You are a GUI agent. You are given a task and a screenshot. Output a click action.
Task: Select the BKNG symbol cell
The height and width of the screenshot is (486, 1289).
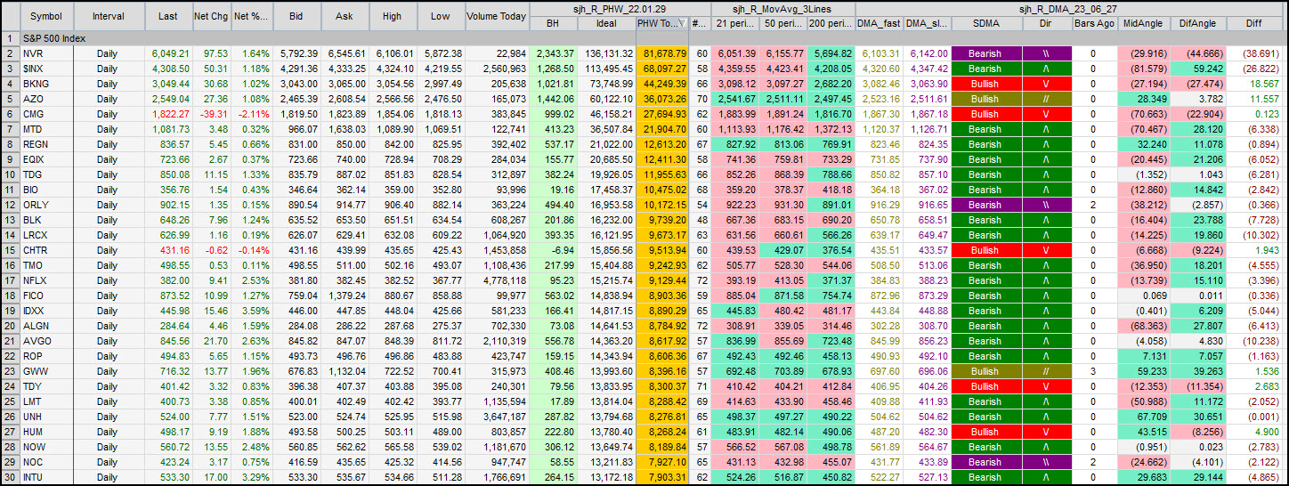point(45,85)
